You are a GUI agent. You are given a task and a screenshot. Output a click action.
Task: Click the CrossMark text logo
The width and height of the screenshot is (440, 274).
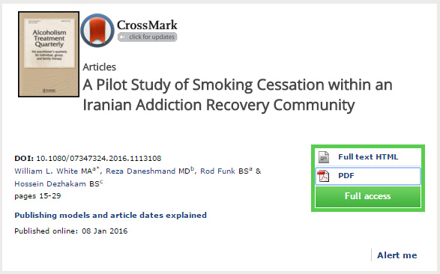click(x=147, y=25)
